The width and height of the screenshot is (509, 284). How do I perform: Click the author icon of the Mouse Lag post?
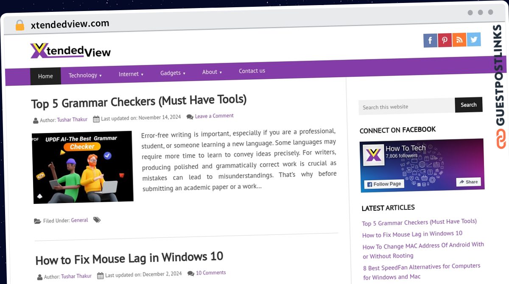[40, 277]
